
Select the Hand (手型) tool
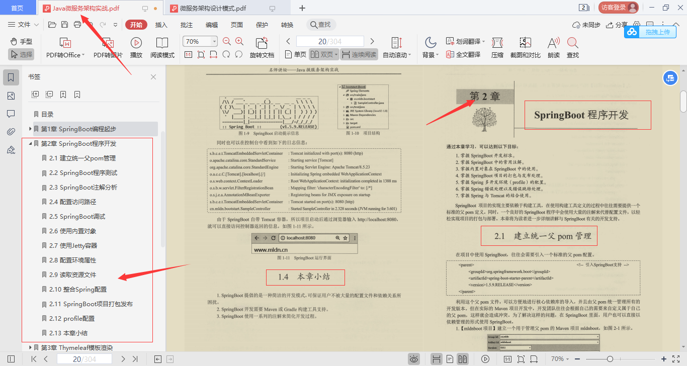(21, 41)
